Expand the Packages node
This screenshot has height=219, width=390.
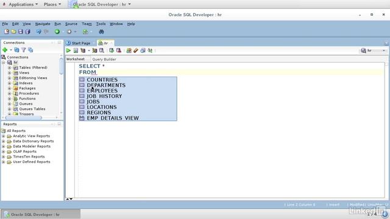pos(10,88)
